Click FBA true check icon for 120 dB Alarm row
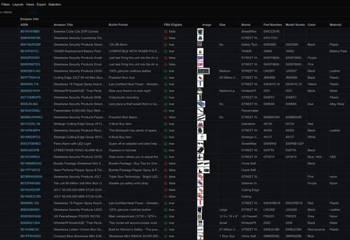This screenshot has height=240, width=350. tap(166, 45)
